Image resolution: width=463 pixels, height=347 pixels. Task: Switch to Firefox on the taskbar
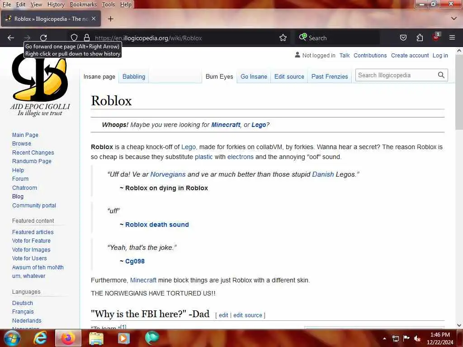(68, 338)
